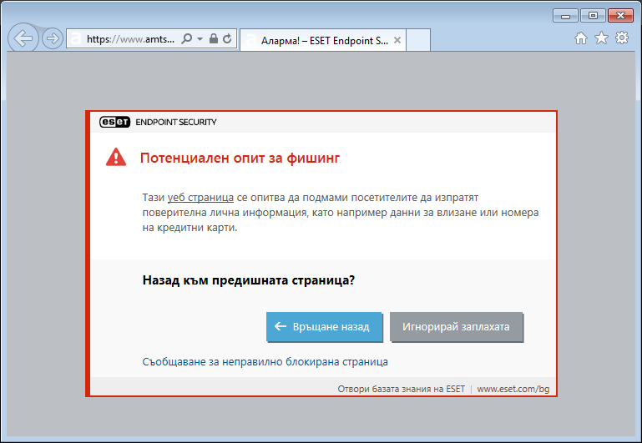
Task: Click the ESET logo in the alert header
Action: (114, 122)
